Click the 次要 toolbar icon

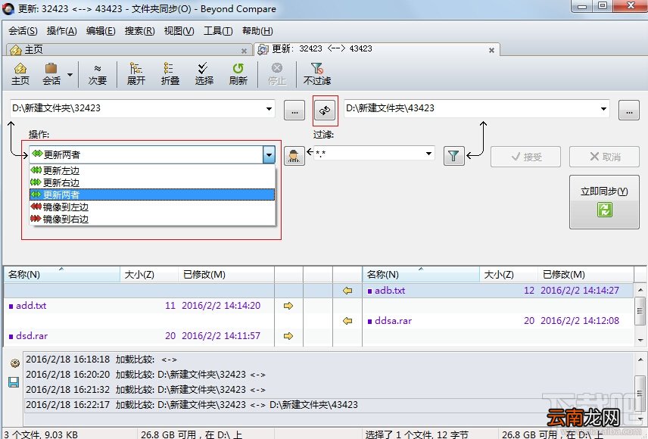pyautogui.click(x=98, y=74)
